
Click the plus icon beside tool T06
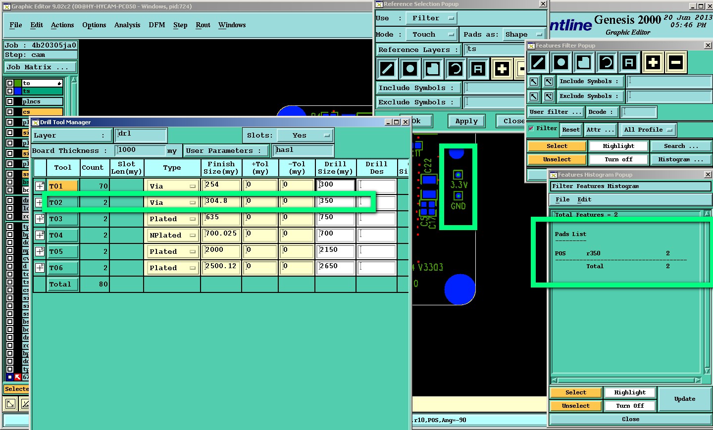[x=40, y=268]
